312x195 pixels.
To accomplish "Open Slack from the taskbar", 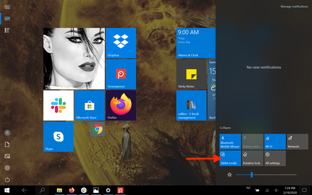I will [84, 190].
